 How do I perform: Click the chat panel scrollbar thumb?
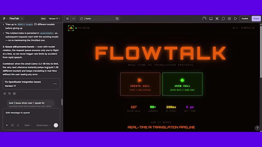(62, 102)
